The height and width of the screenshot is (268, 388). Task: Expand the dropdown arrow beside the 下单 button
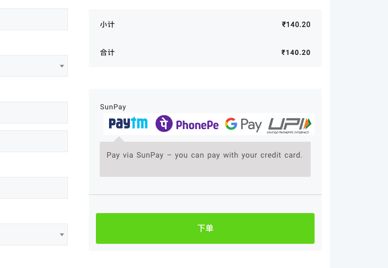62,235
